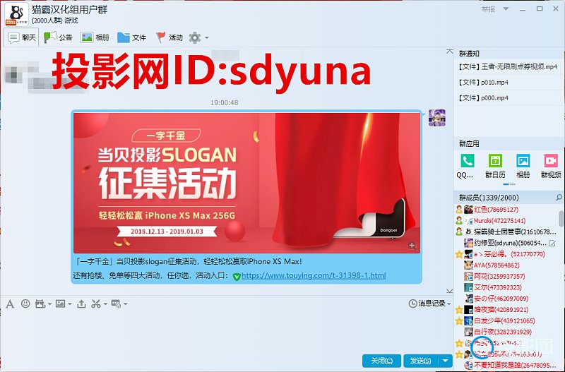Screen dimensions: 565x372
Task: Open the SLOGAN campaign banner image
Action: (246, 183)
